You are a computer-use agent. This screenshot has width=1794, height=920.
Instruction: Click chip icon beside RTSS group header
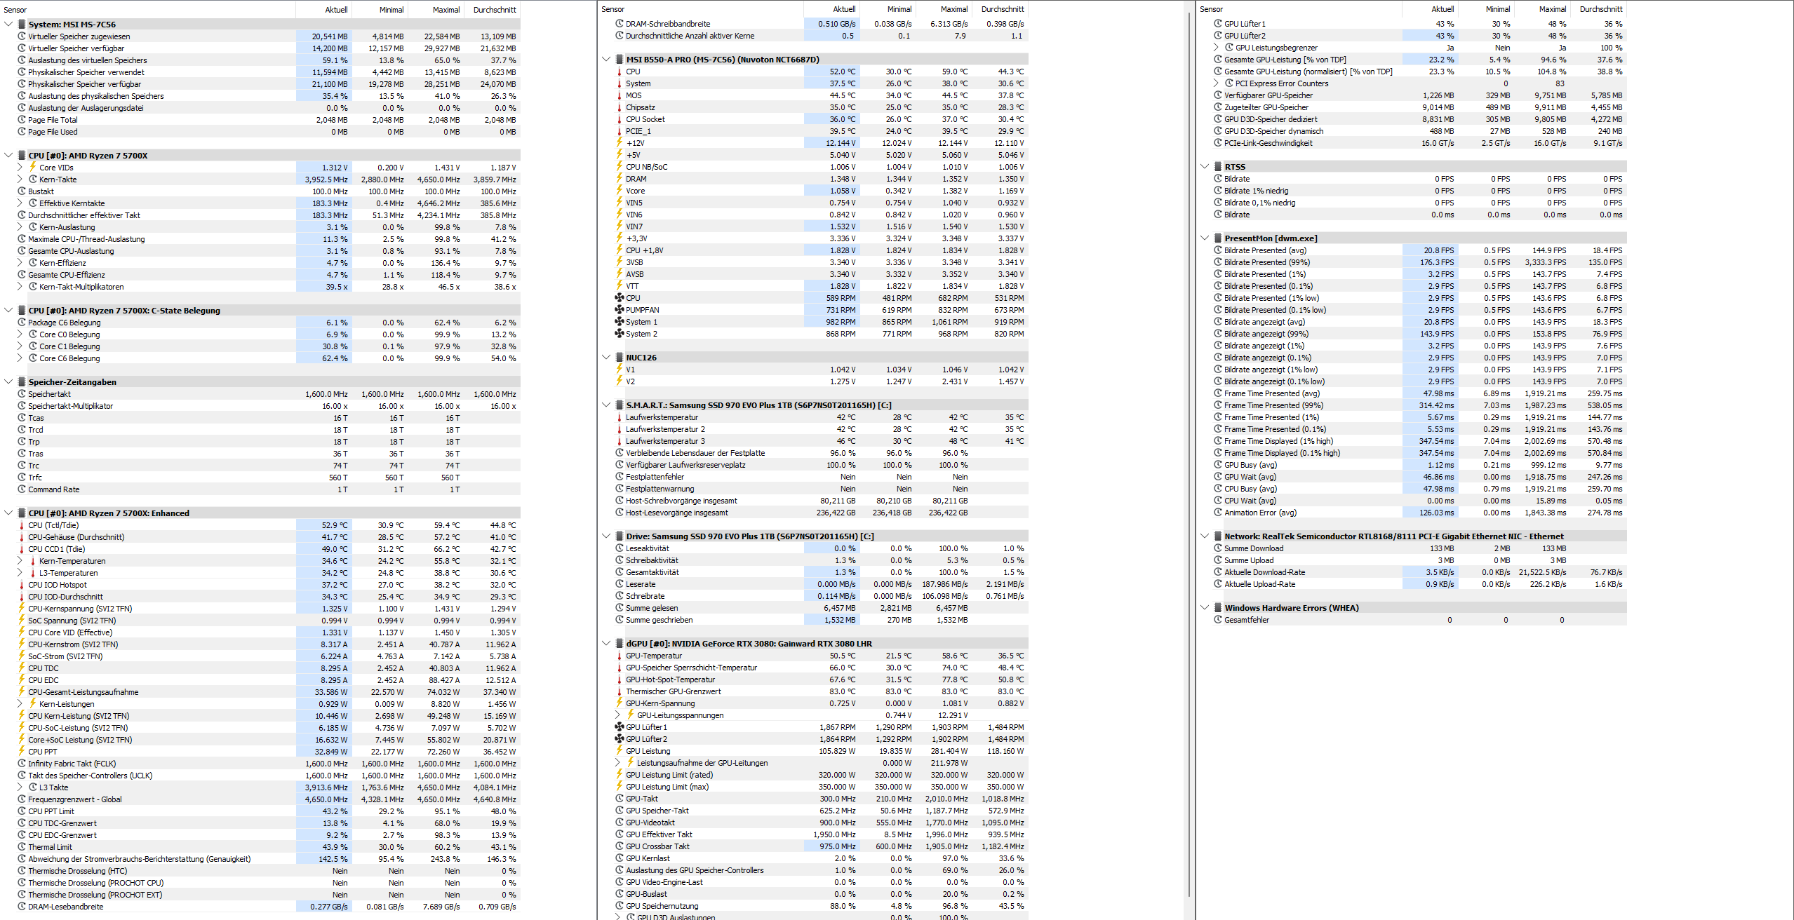click(x=1218, y=167)
